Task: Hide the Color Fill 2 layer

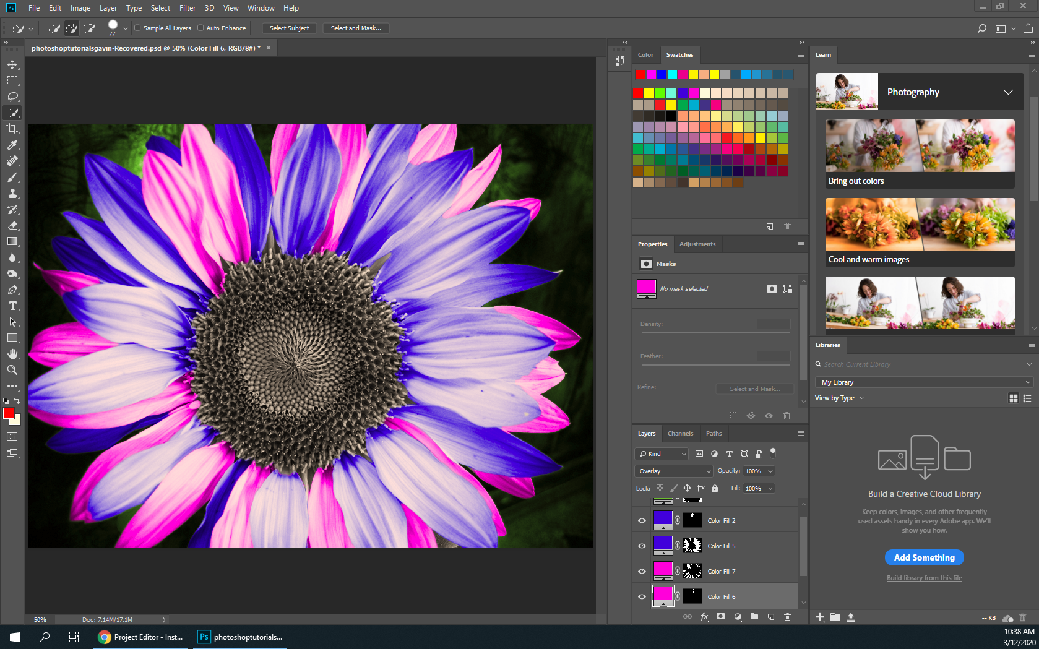Action: [x=642, y=520]
